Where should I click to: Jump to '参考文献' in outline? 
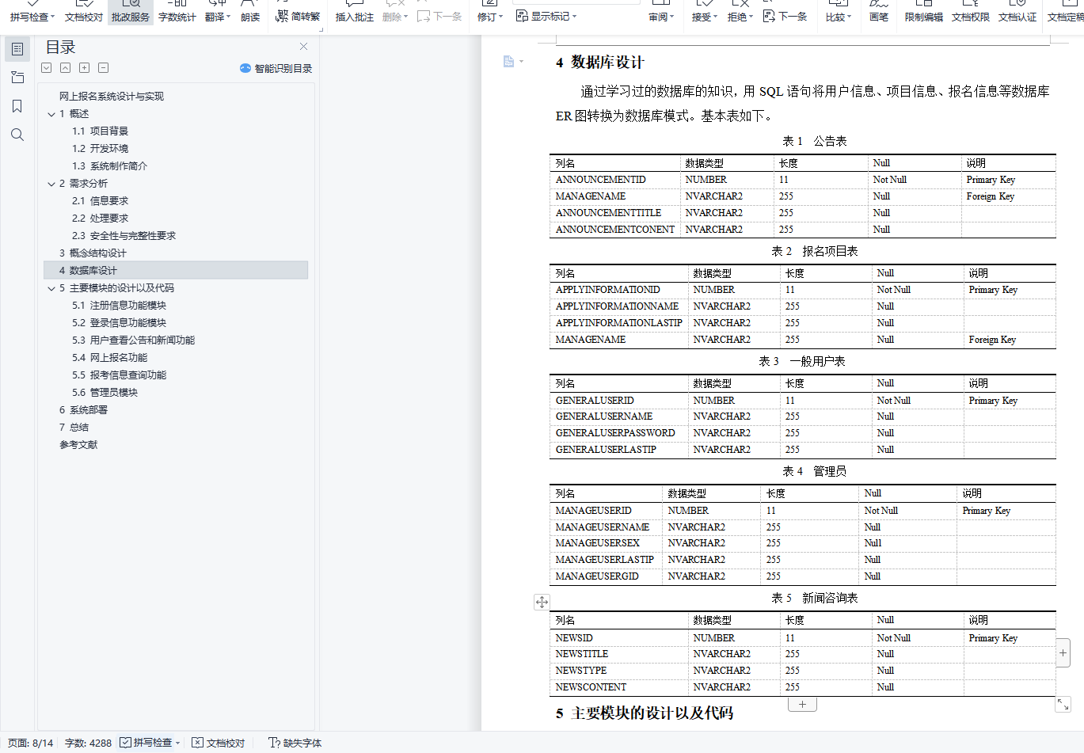click(x=78, y=445)
